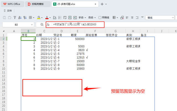Click the cell containing 15900

point(78,68)
